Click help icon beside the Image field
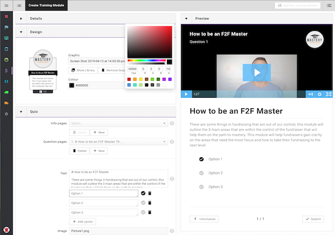The image size is (335, 235). pyautogui.click(x=172, y=231)
